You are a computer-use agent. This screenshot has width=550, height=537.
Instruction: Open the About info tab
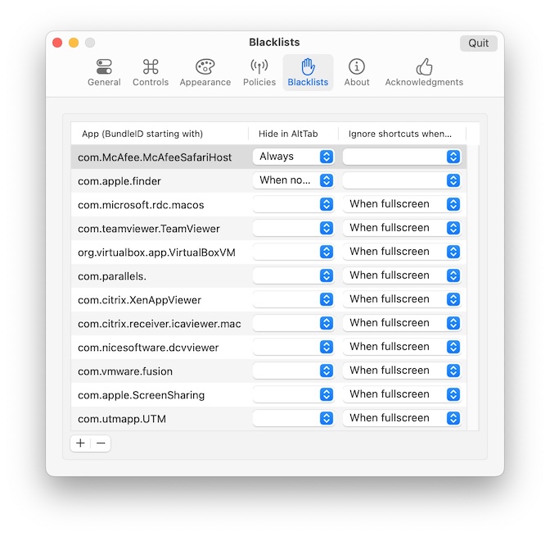(x=356, y=72)
